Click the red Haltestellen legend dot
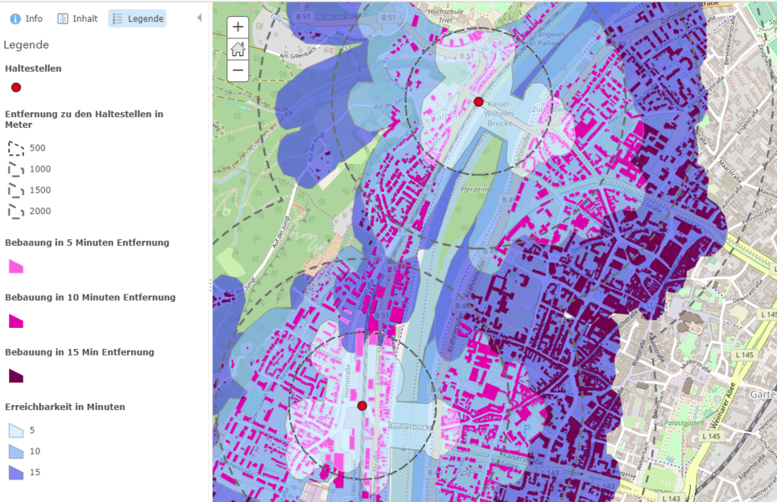Screen dimensions: 777x502 click(x=16, y=88)
